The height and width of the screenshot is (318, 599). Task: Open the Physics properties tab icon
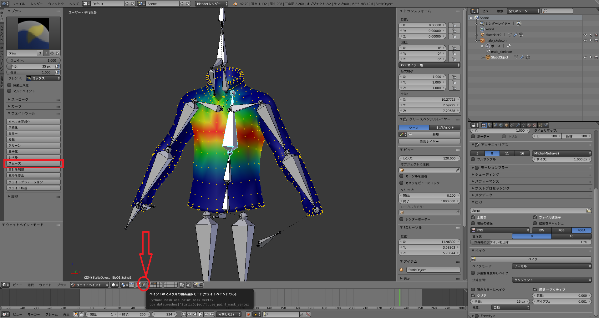546,125
